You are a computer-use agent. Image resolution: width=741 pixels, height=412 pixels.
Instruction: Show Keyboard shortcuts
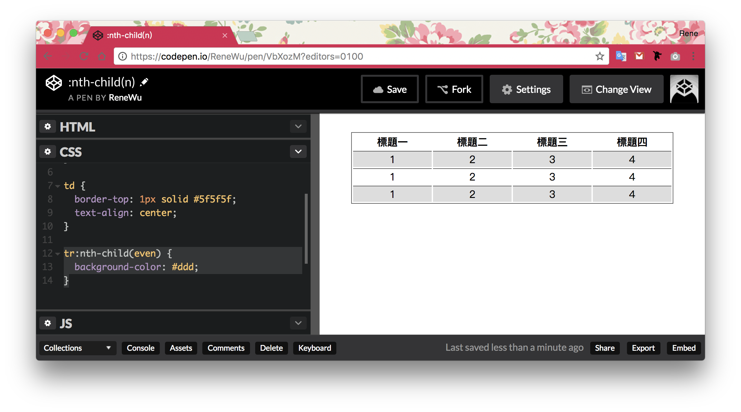click(314, 348)
